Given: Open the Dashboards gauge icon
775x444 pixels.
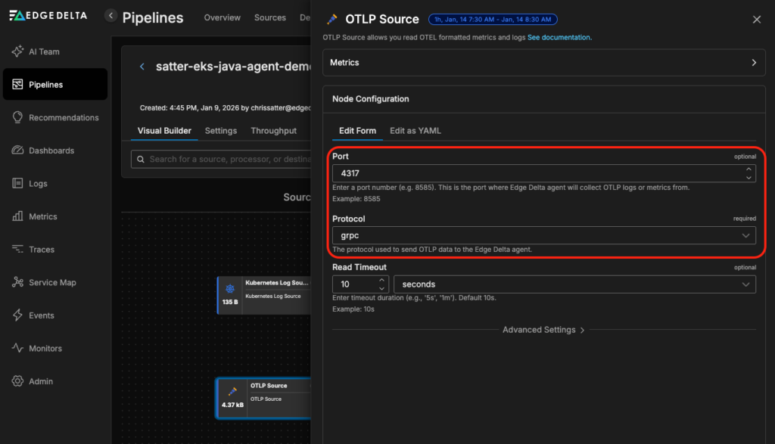Looking at the screenshot, I should tap(17, 151).
